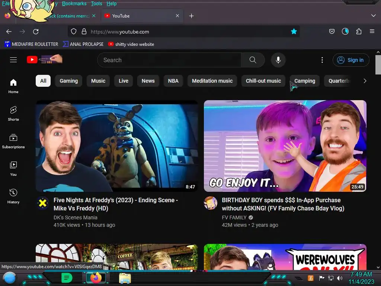Click the search magnifier button
Screen dimensions: 381x286
pos(253,60)
